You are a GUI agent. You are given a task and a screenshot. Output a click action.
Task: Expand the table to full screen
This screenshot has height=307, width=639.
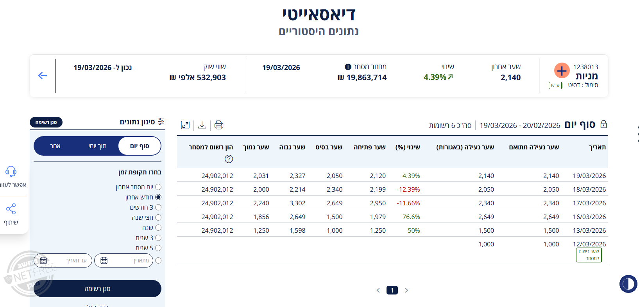point(185,125)
